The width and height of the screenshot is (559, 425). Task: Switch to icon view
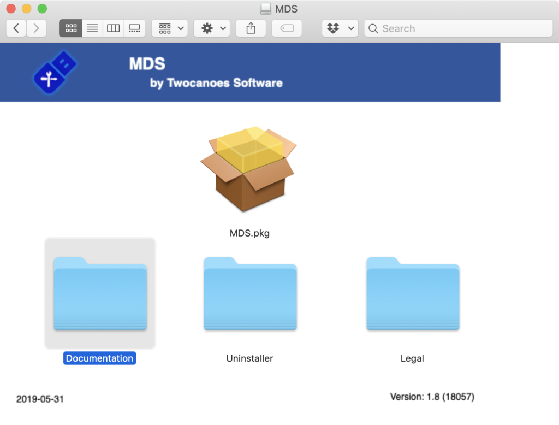click(70, 28)
